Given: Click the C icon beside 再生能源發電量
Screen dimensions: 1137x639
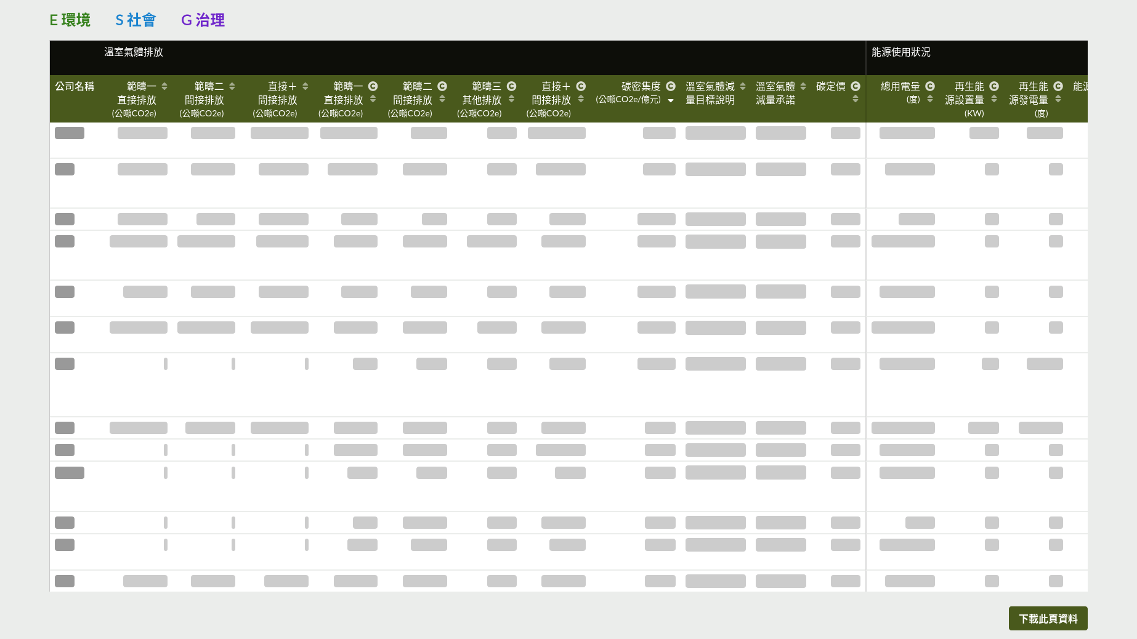Looking at the screenshot, I should 1058,86.
